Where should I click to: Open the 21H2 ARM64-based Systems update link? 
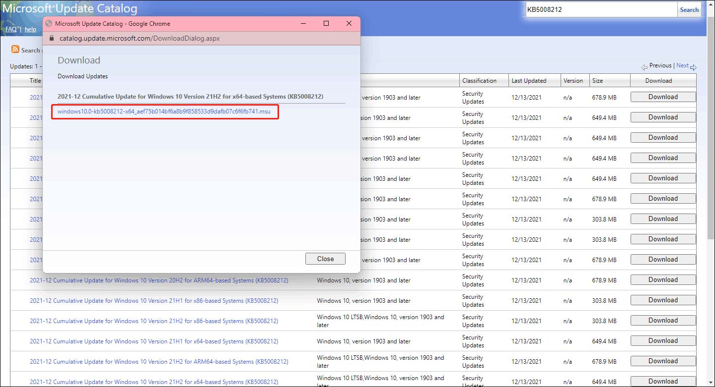pyautogui.click(x=159, y=362)
